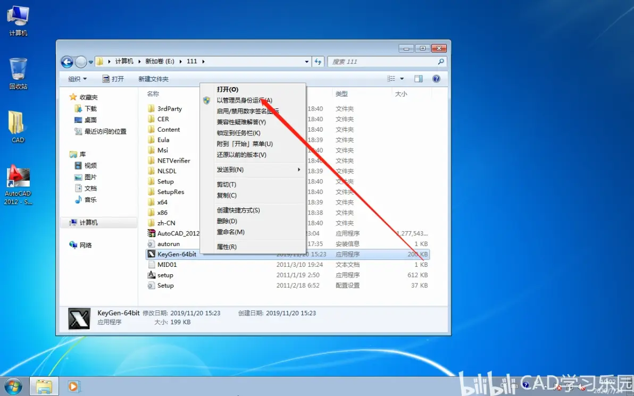Open the address bar history dropdown arrow
634x396 pixels.
pyautogui.click(x=306, y=62)
